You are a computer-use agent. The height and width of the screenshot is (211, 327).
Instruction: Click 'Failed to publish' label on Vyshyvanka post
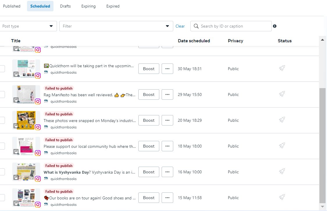[59, 166]
